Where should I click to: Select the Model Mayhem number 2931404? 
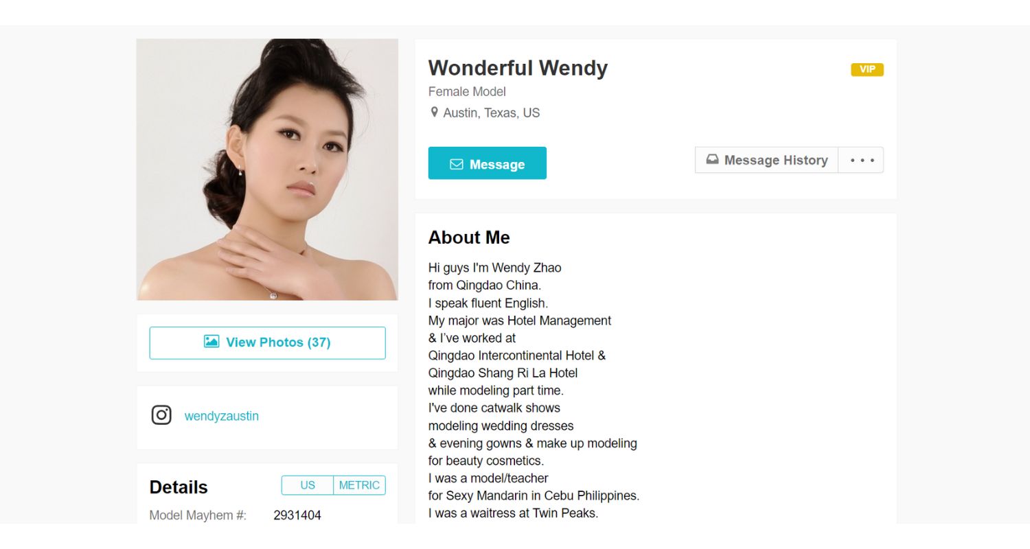point(297,515)
